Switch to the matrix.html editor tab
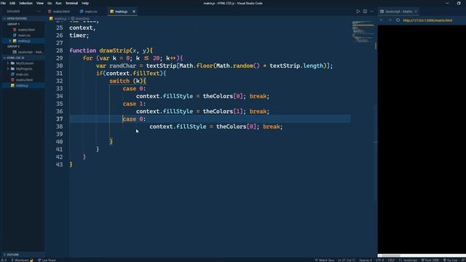The width and height of the screenshot is (466, 262). coord(59,12)
